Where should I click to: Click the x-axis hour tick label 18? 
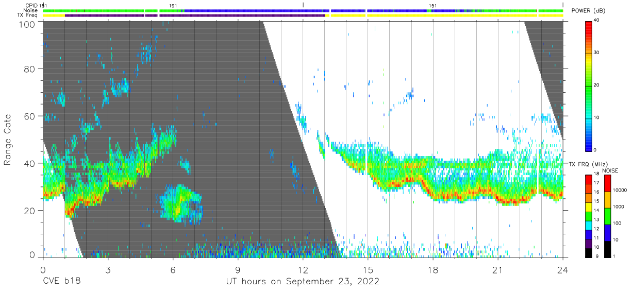click(x=433, y=269)
